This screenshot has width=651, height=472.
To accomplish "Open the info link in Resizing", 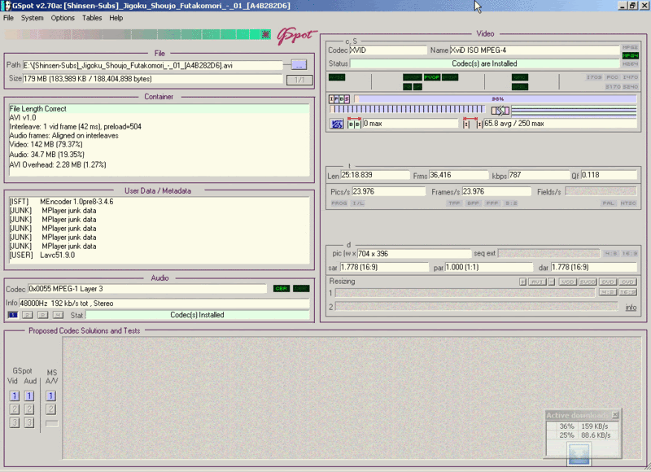I will tap(631, 307).
